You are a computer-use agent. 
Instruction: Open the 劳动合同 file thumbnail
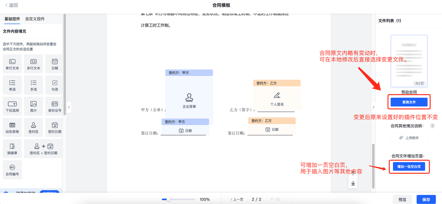click(409, 61)
